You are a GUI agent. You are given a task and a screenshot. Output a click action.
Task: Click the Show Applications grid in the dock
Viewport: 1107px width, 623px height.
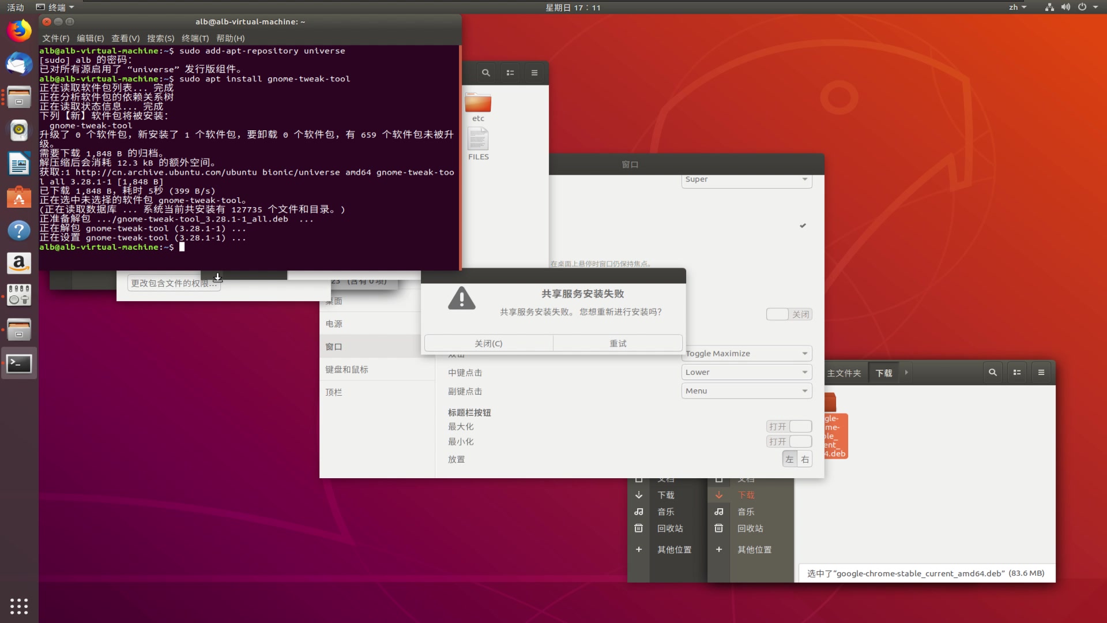pyautogui.click(x=19, y=606)
